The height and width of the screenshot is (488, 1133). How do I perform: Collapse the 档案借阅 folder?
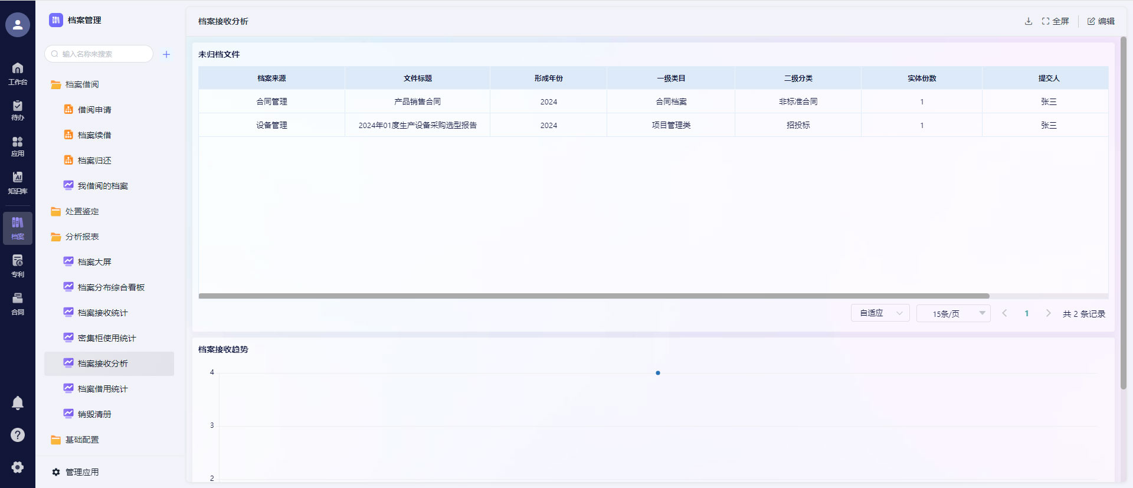click(82, 84)
